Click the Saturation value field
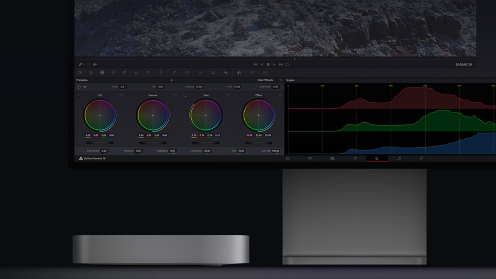 207,151
